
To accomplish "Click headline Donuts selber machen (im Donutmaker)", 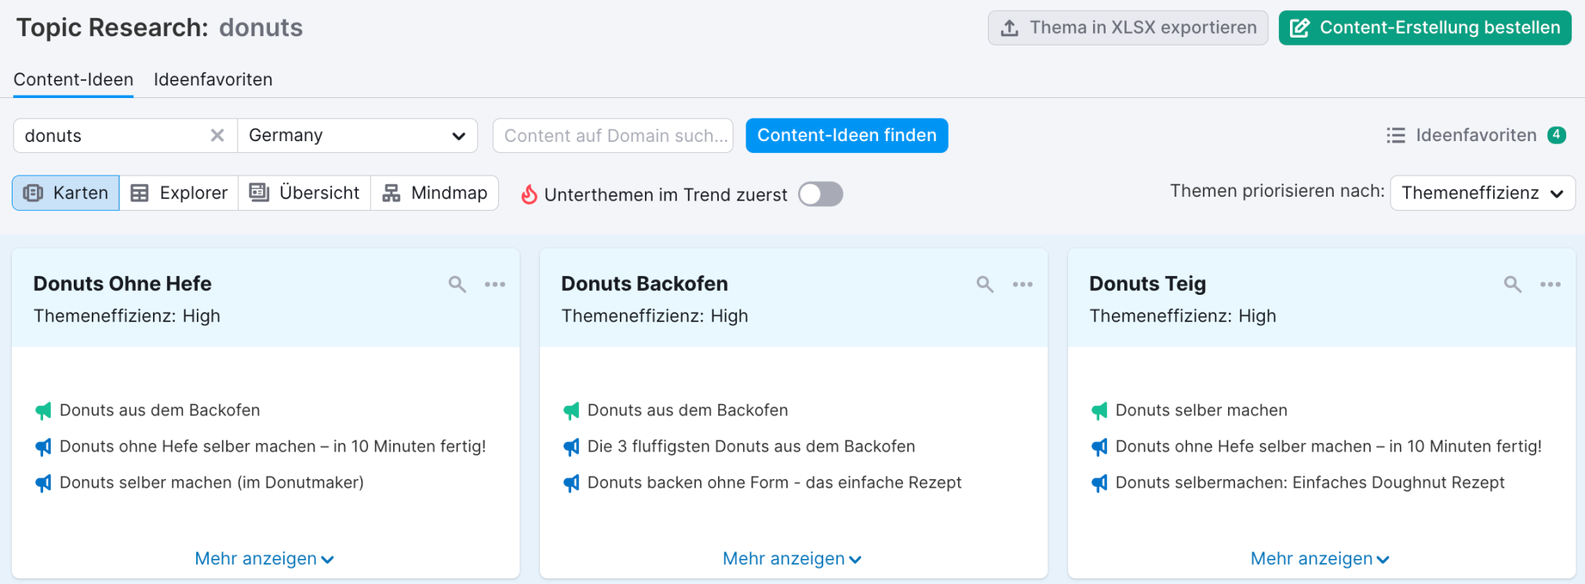I will [212, 483].
